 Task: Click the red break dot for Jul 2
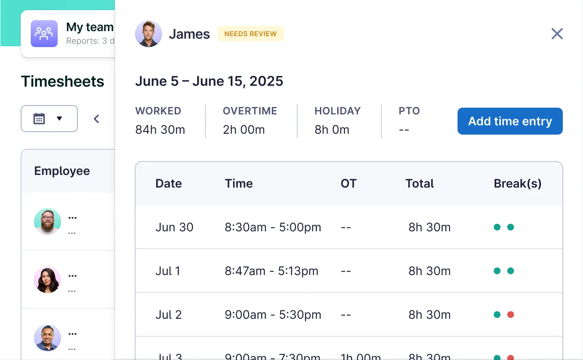511,315
